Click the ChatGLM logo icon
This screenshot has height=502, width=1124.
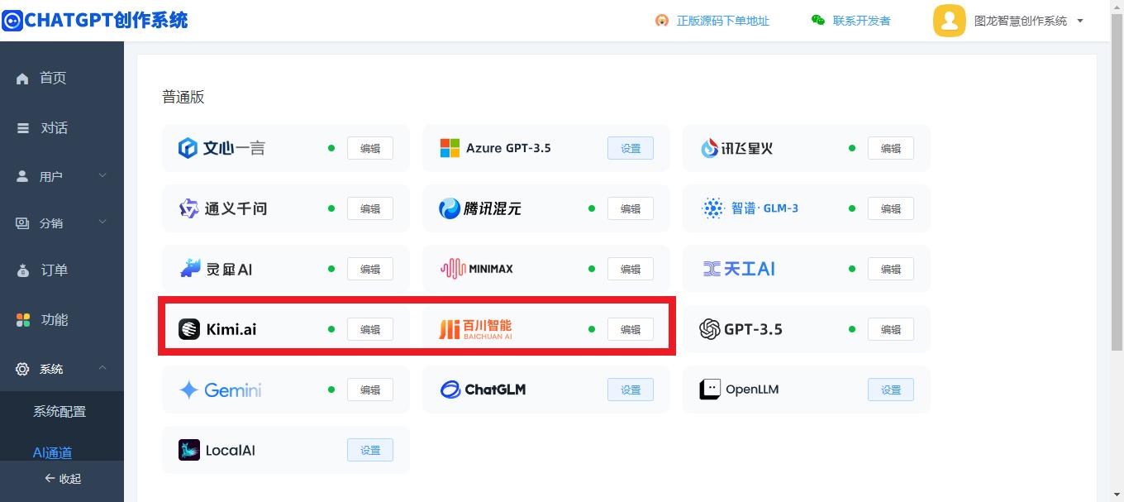coord(450,390)
